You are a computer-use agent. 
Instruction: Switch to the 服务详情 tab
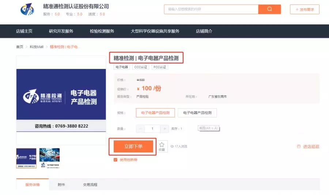coord(33,184)
